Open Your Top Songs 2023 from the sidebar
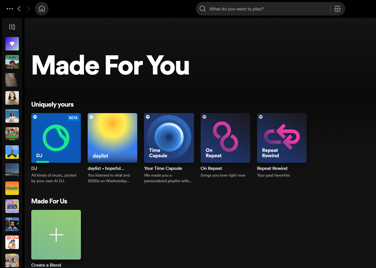Screen dimensions: 376x268 [12, 206]
